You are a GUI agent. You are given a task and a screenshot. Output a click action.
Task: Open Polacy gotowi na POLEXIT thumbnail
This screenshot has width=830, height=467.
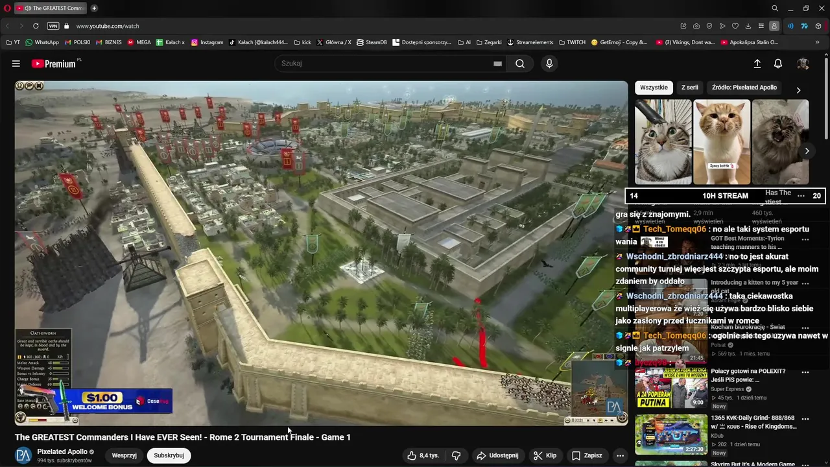(671, 388)
